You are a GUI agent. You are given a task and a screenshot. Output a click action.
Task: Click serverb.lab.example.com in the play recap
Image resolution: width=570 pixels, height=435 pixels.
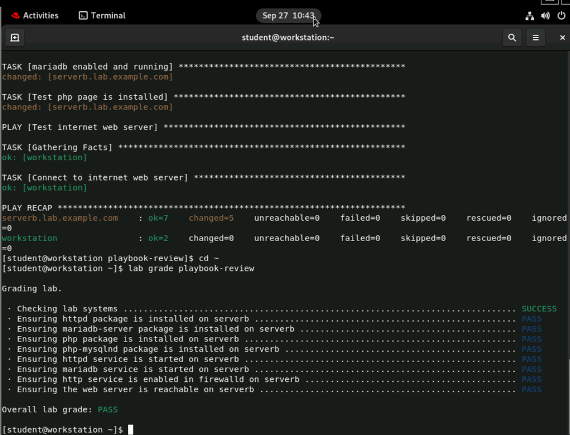point(60,218)
